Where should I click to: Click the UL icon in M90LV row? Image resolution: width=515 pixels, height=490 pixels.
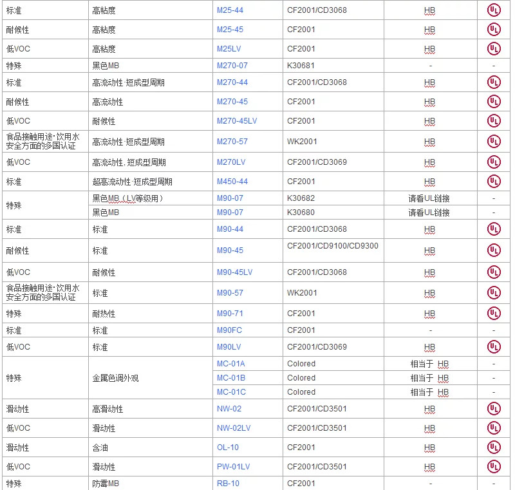(494, 347)
